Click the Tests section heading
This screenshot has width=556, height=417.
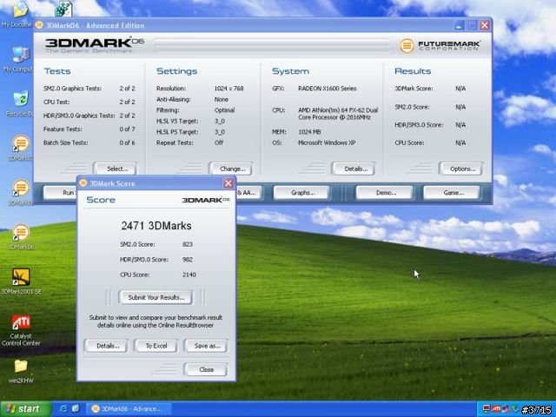[57, 71]
